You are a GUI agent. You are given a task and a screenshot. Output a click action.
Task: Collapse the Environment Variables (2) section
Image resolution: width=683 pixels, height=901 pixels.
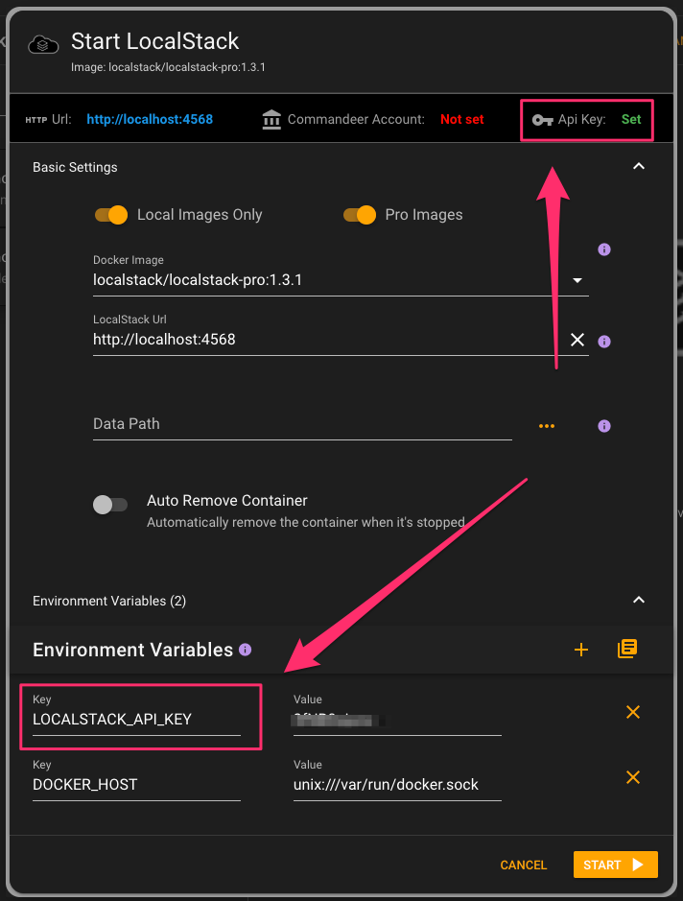coord(639,601)
